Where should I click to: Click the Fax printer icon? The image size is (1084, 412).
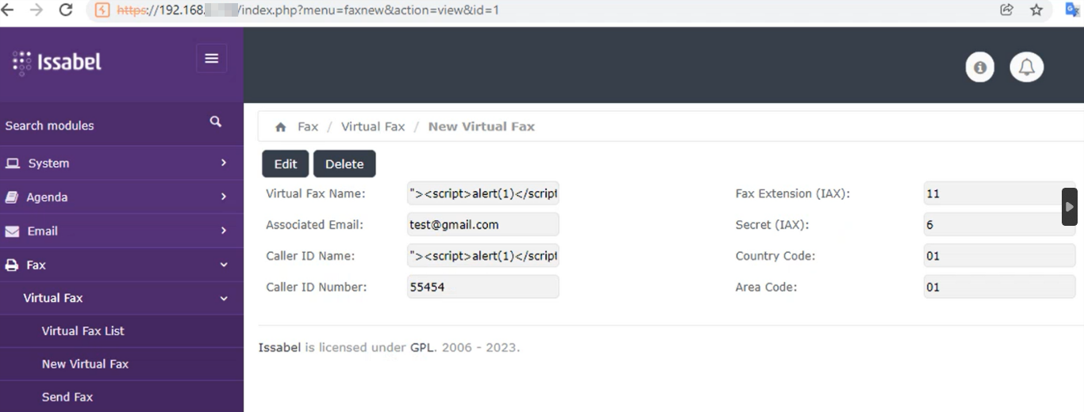point(12,265)
